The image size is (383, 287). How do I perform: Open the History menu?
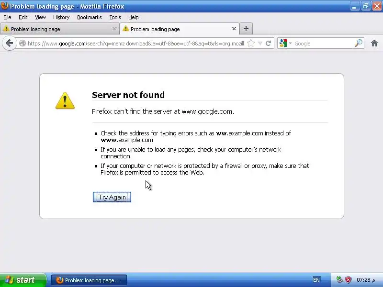[x=61, y=17]
